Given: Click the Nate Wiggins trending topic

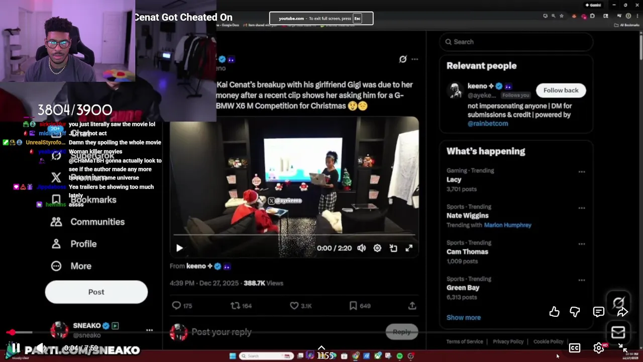Looking at the screenshot, I should [x=467, y=216].
